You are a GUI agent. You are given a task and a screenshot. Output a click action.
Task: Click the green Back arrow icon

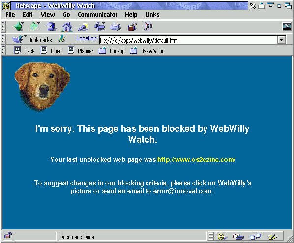[19, 26]
